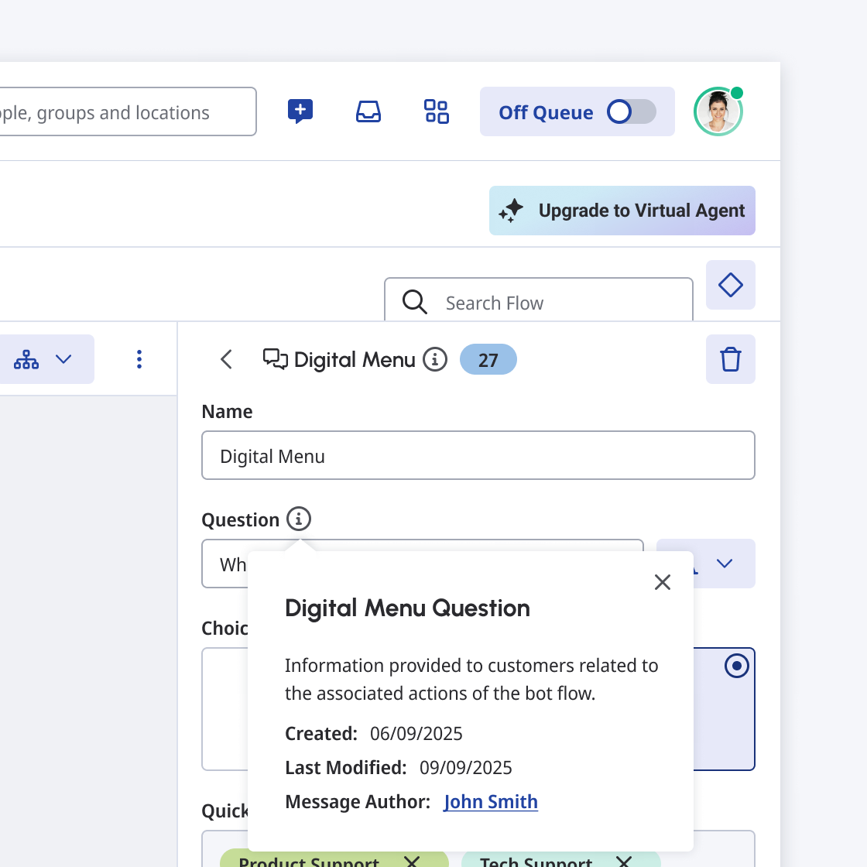The width and height of the screenshot is (867, 867).
Task: Click Upgrade to Virtual Agent button
Action: pyautogui.click(x=622, y=211)
